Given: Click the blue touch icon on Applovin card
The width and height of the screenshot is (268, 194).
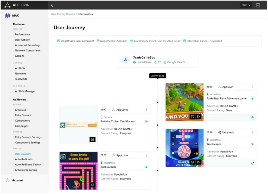Looking at the screenshot, I should [x=252, y=117].
